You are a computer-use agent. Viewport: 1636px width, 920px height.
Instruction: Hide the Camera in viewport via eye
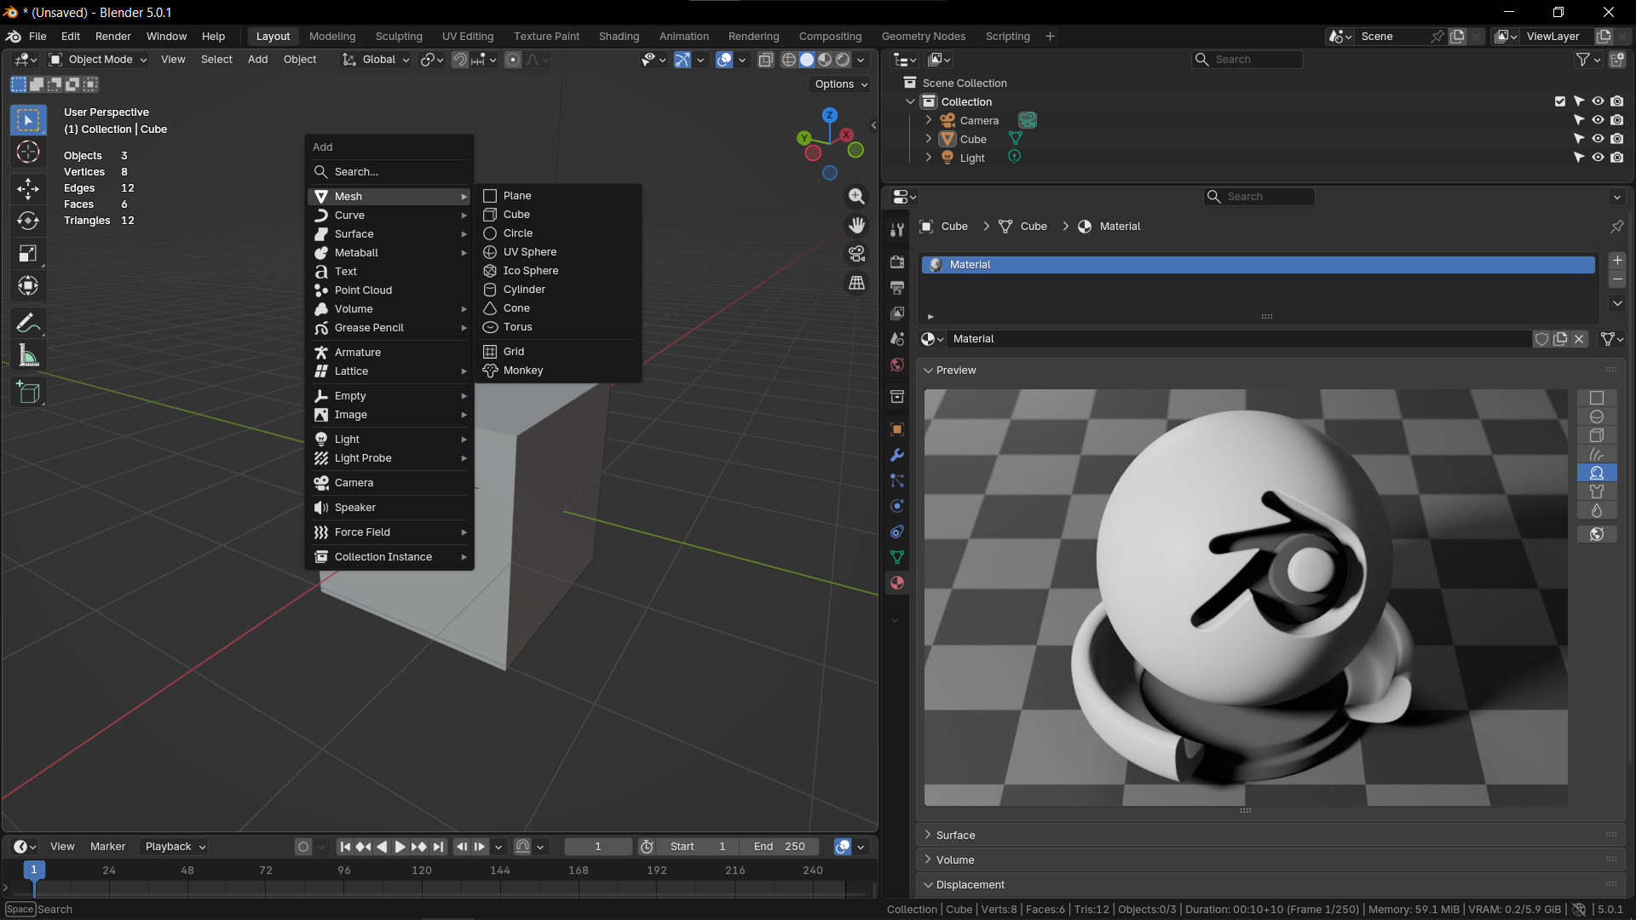[x=1598, y=120]
